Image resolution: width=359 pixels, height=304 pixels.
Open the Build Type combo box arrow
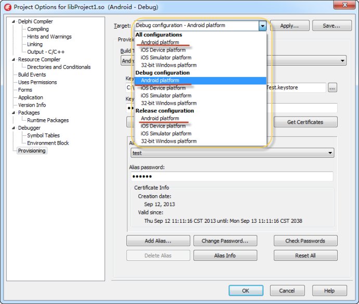click(342, 61)
